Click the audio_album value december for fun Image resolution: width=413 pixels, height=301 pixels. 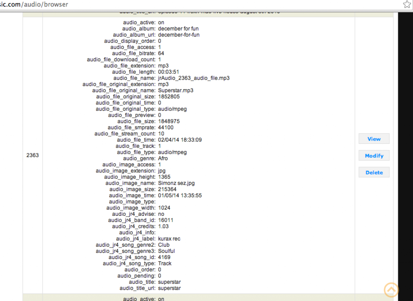(x=178, y=29)
